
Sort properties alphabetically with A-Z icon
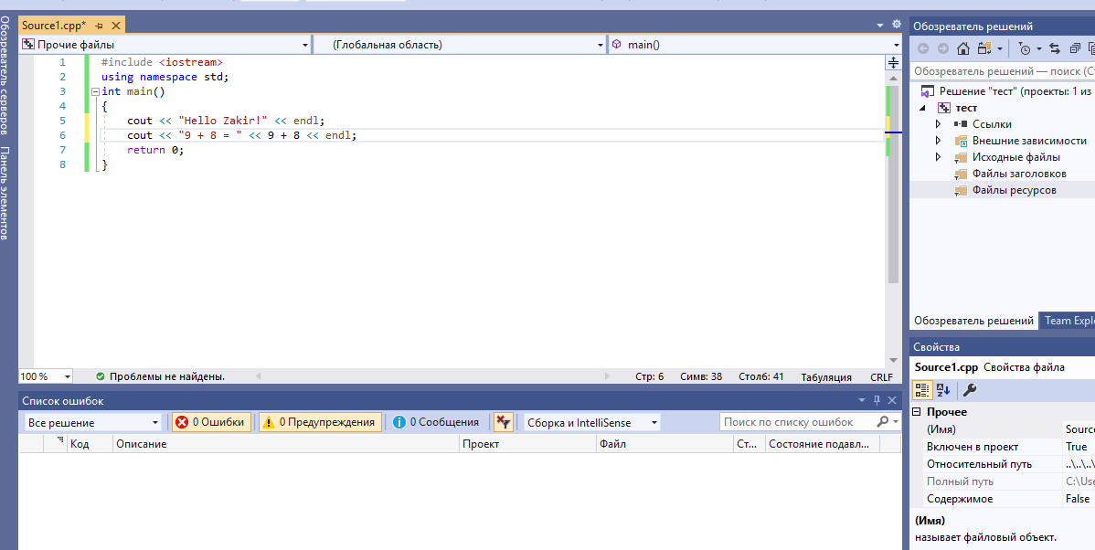click(x=943, y=390)
